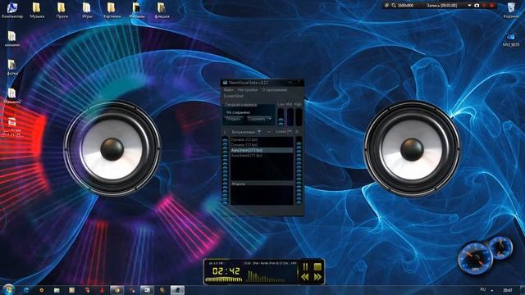This screenshot has width=525, height=295.
Task: Open the recorder bar dropdown arrow
Action: tap(469, 6)
